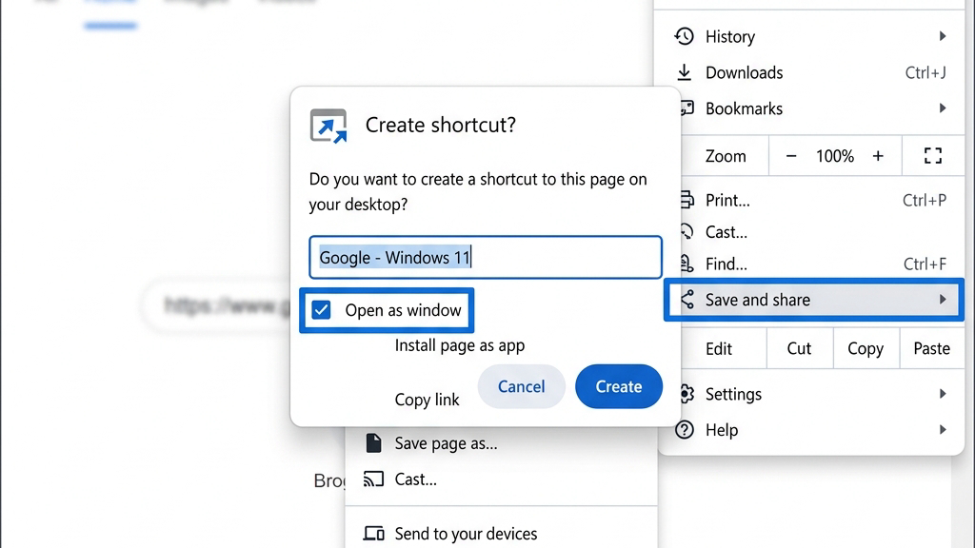Increase zoom with the plus button
Screen dimensions: 975x548
[x=877, y=155]
